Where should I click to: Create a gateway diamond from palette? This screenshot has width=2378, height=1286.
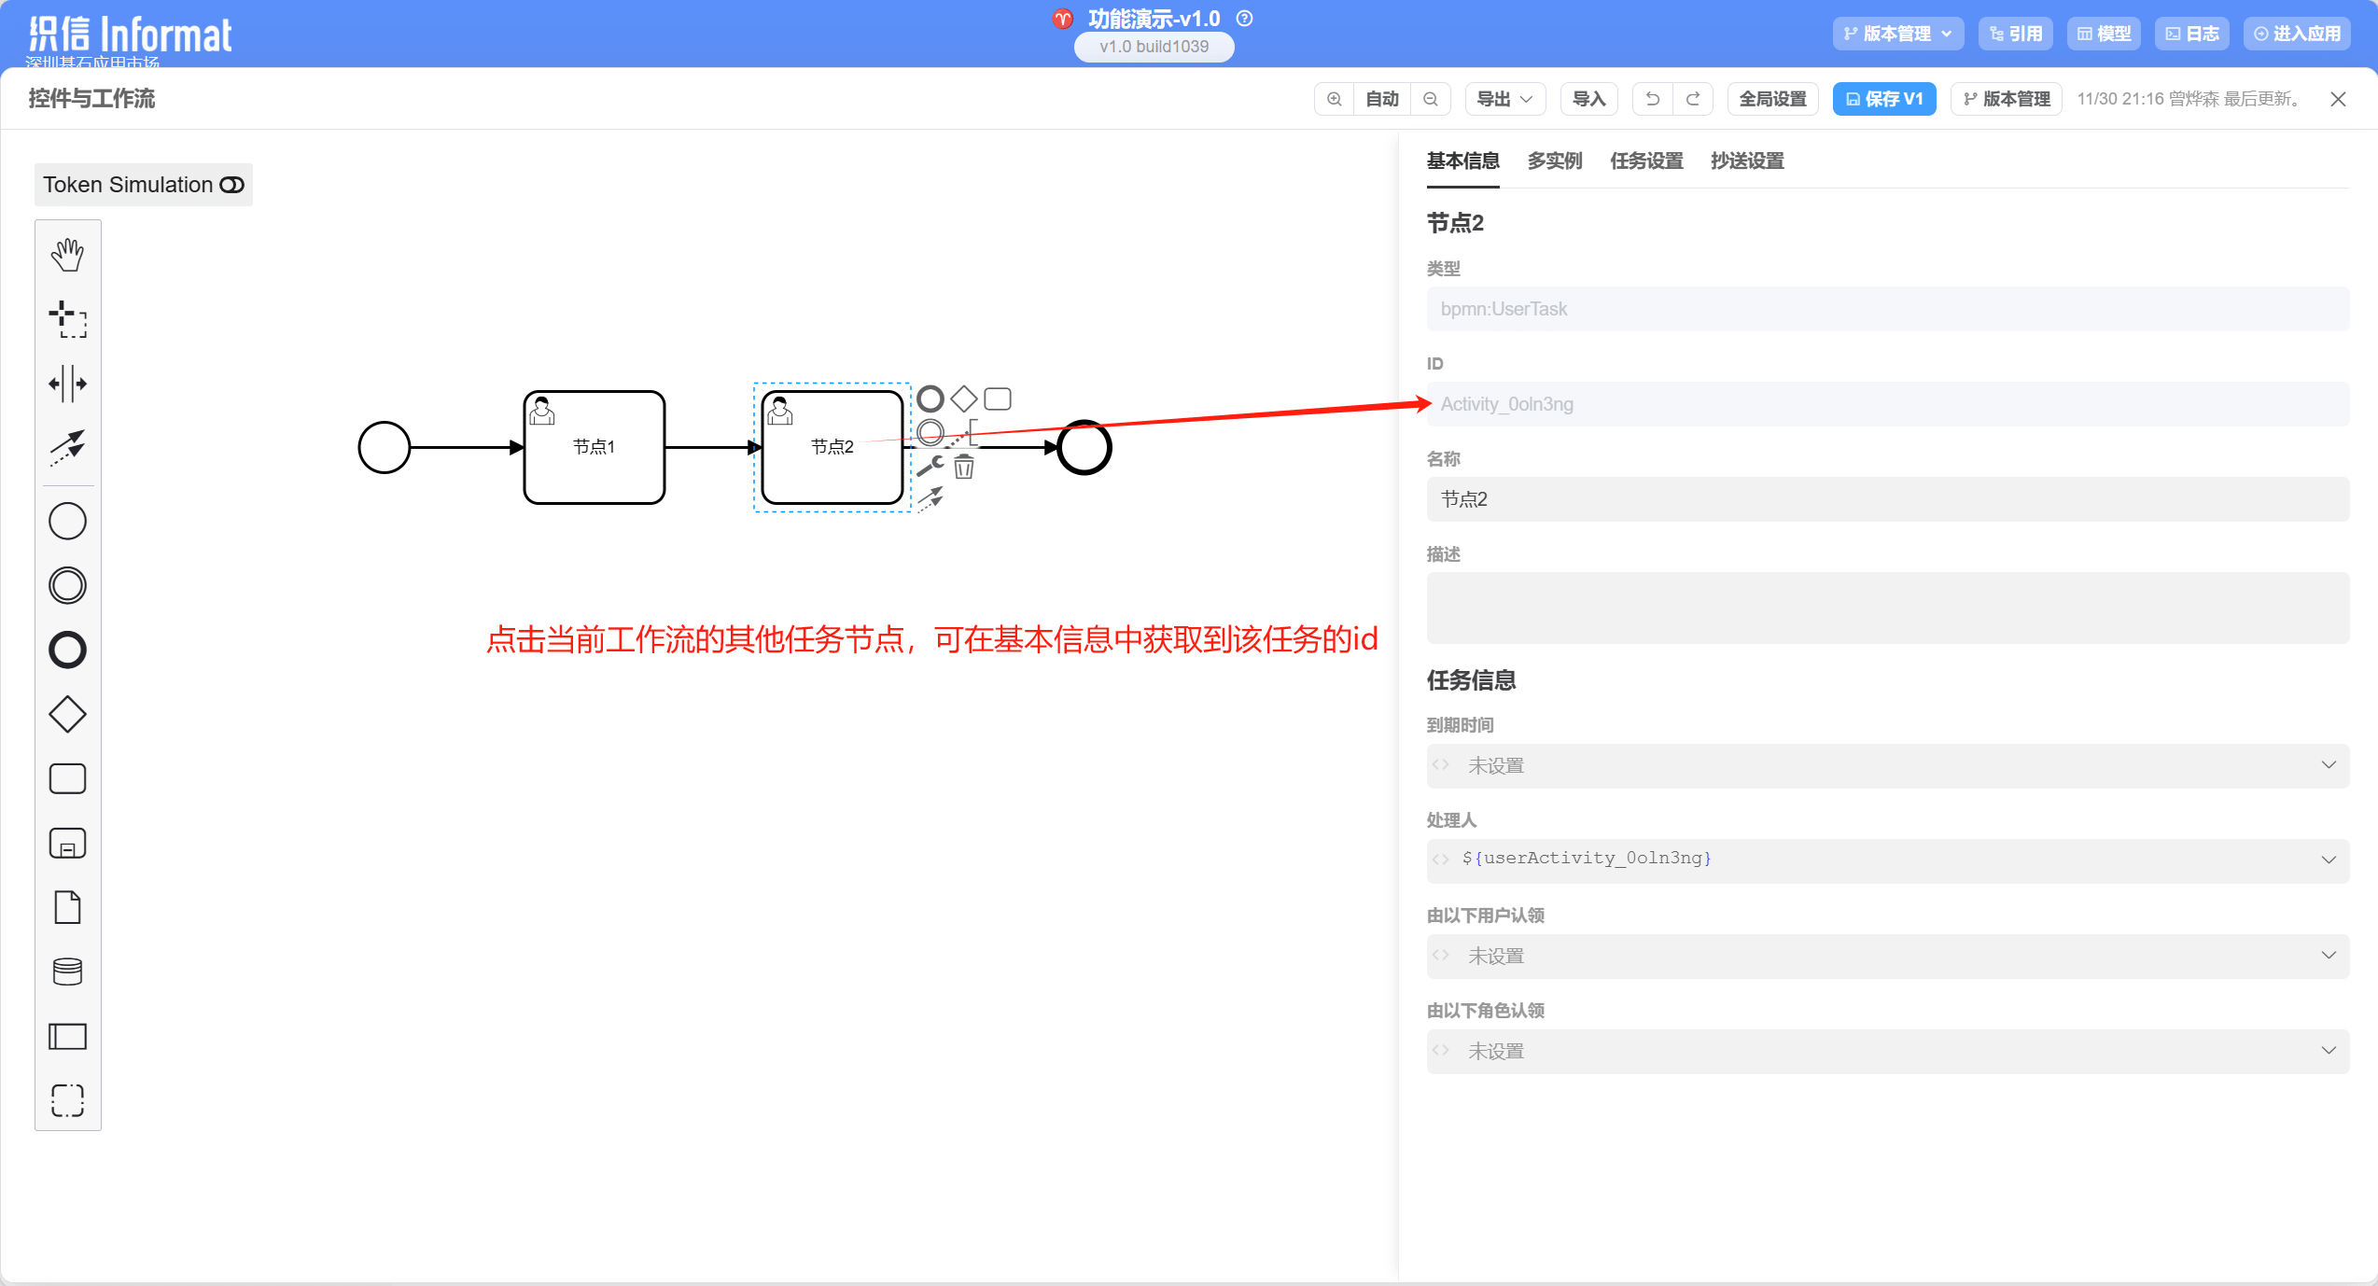(x=67, y=715)
